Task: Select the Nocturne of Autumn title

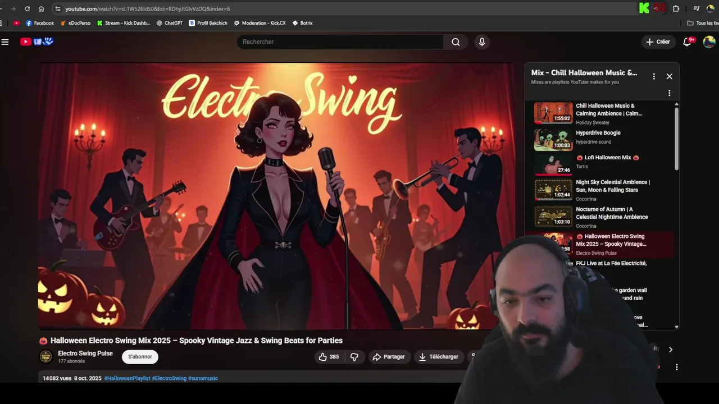Action: [612, 213]
